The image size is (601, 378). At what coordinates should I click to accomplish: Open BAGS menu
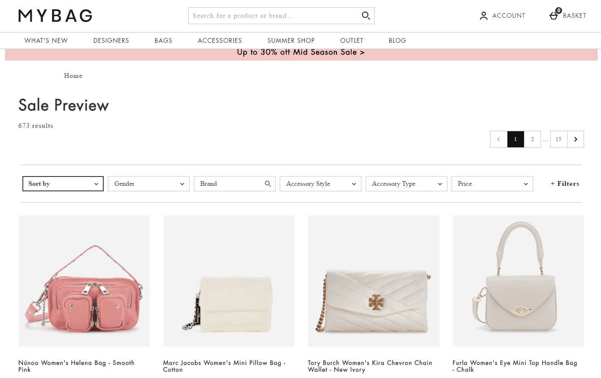(163, 41)
